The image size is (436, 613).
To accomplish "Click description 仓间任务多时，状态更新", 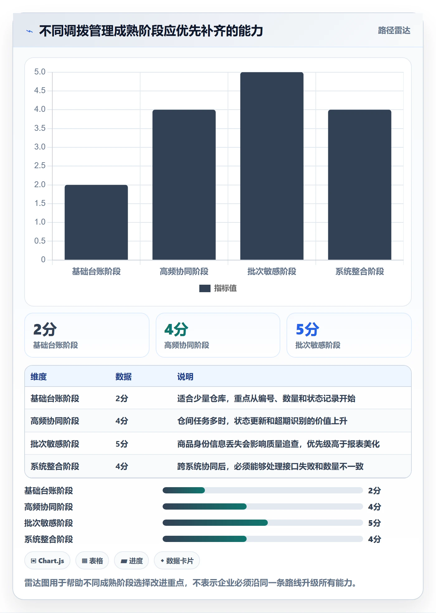I will (262, 421).
